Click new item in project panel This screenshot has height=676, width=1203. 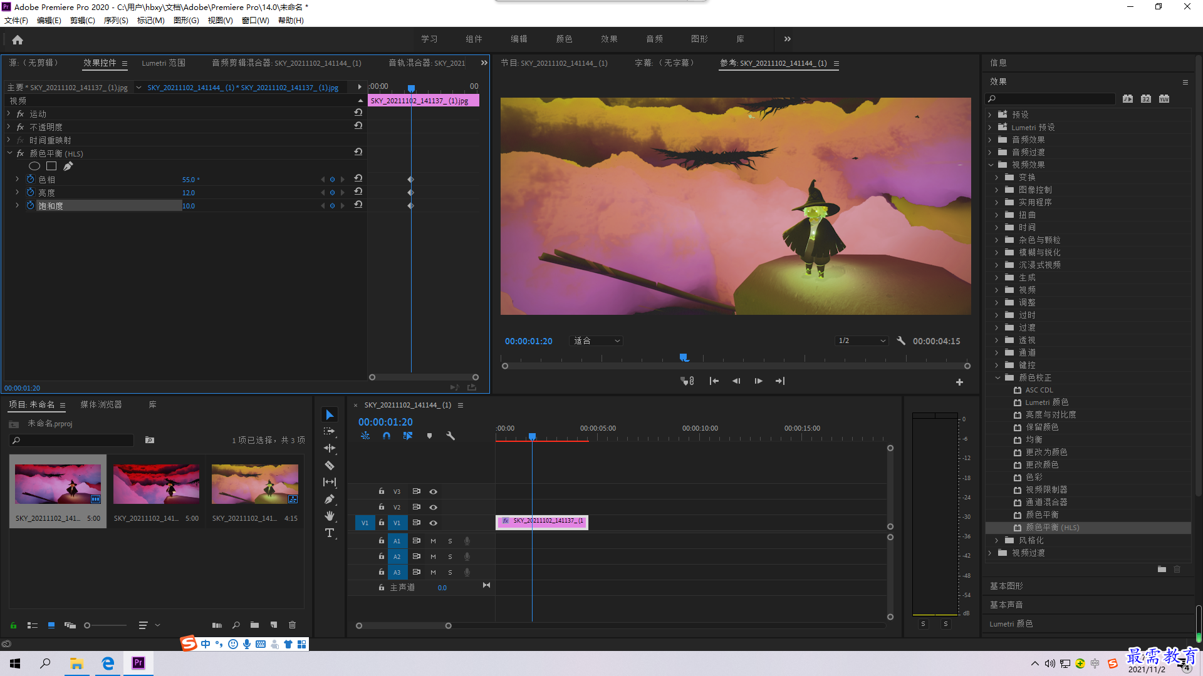[274, 625]
